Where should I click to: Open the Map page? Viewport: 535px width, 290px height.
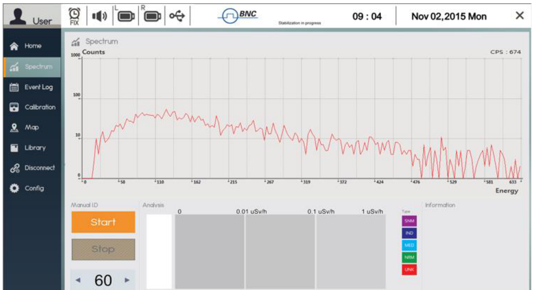tap(32, 127)
